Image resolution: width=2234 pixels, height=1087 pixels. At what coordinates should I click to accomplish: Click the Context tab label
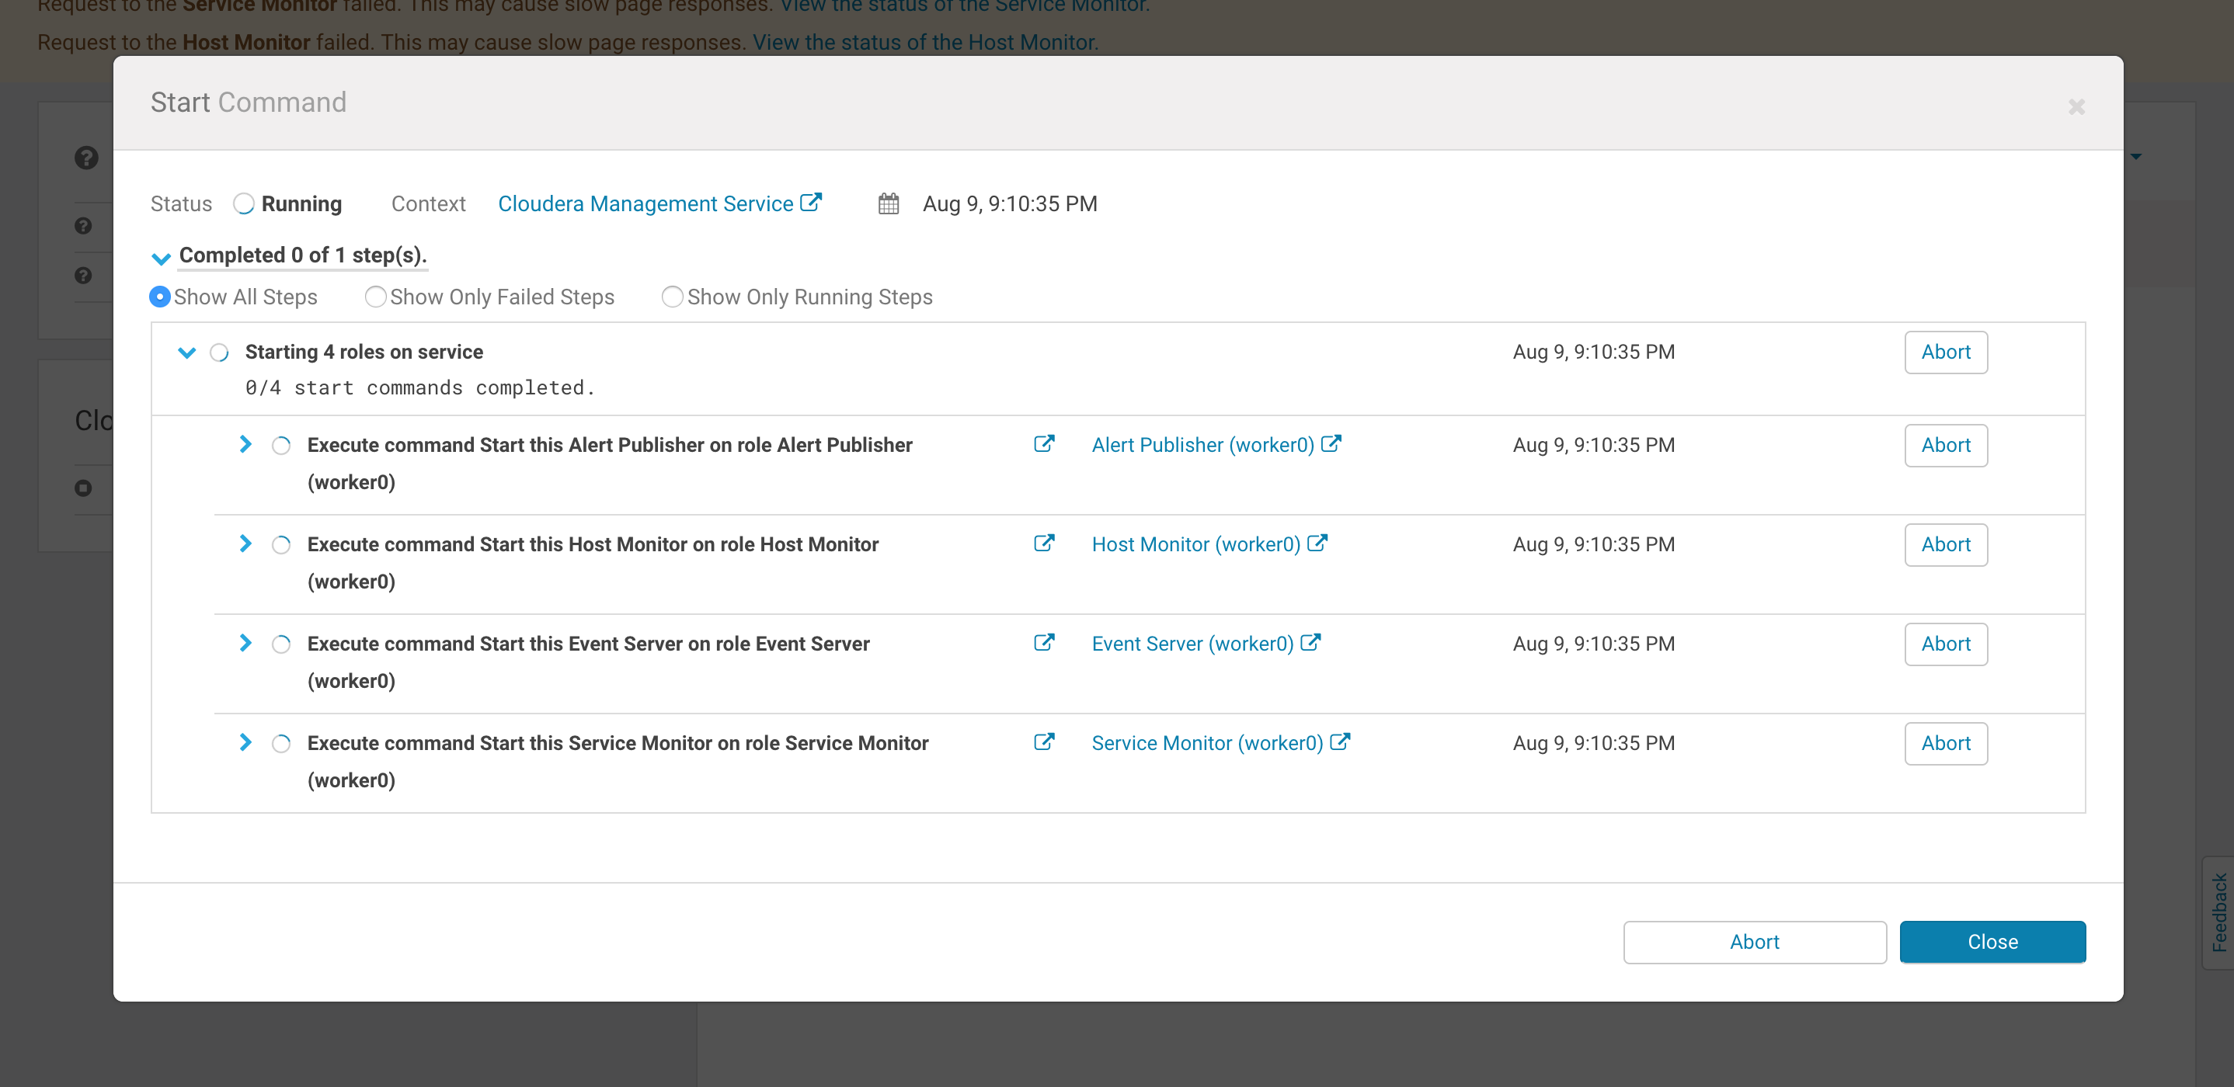[429, 203]
